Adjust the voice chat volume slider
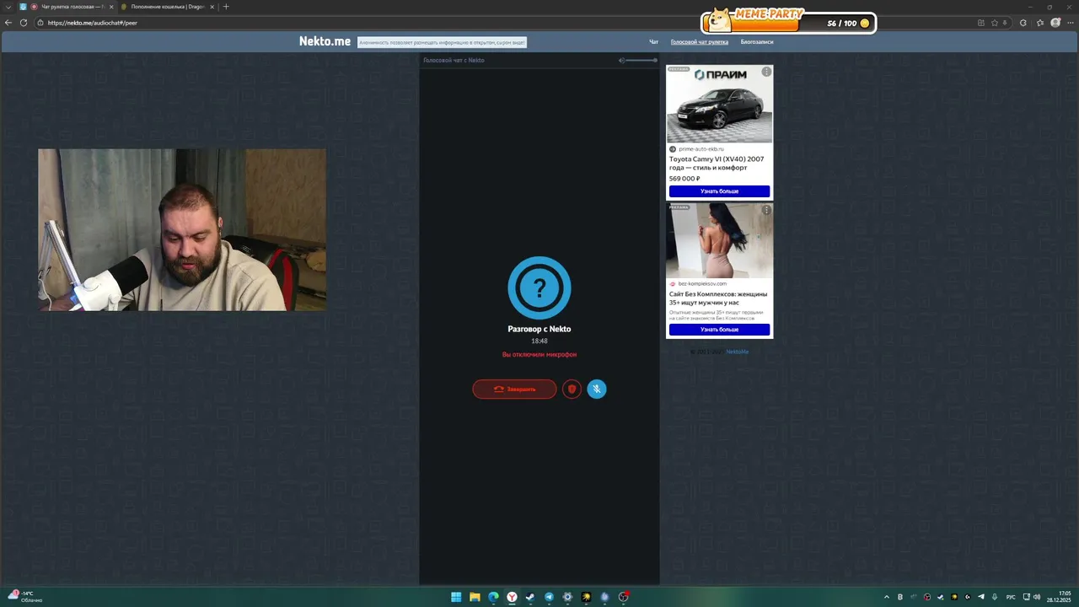 tap(641, 60)
